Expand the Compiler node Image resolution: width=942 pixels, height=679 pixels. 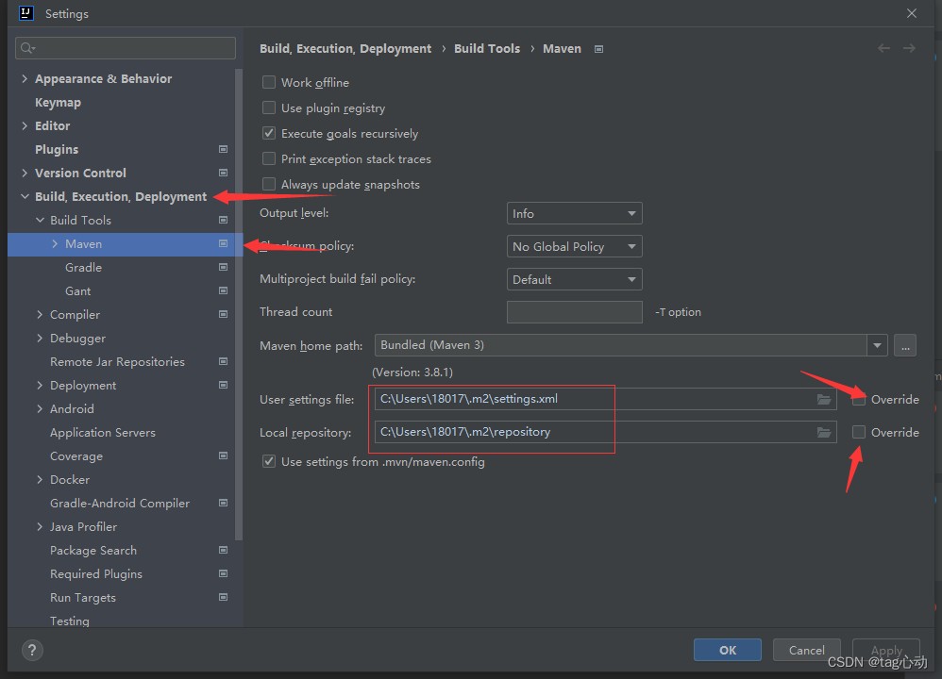click(x=40, y=314)
